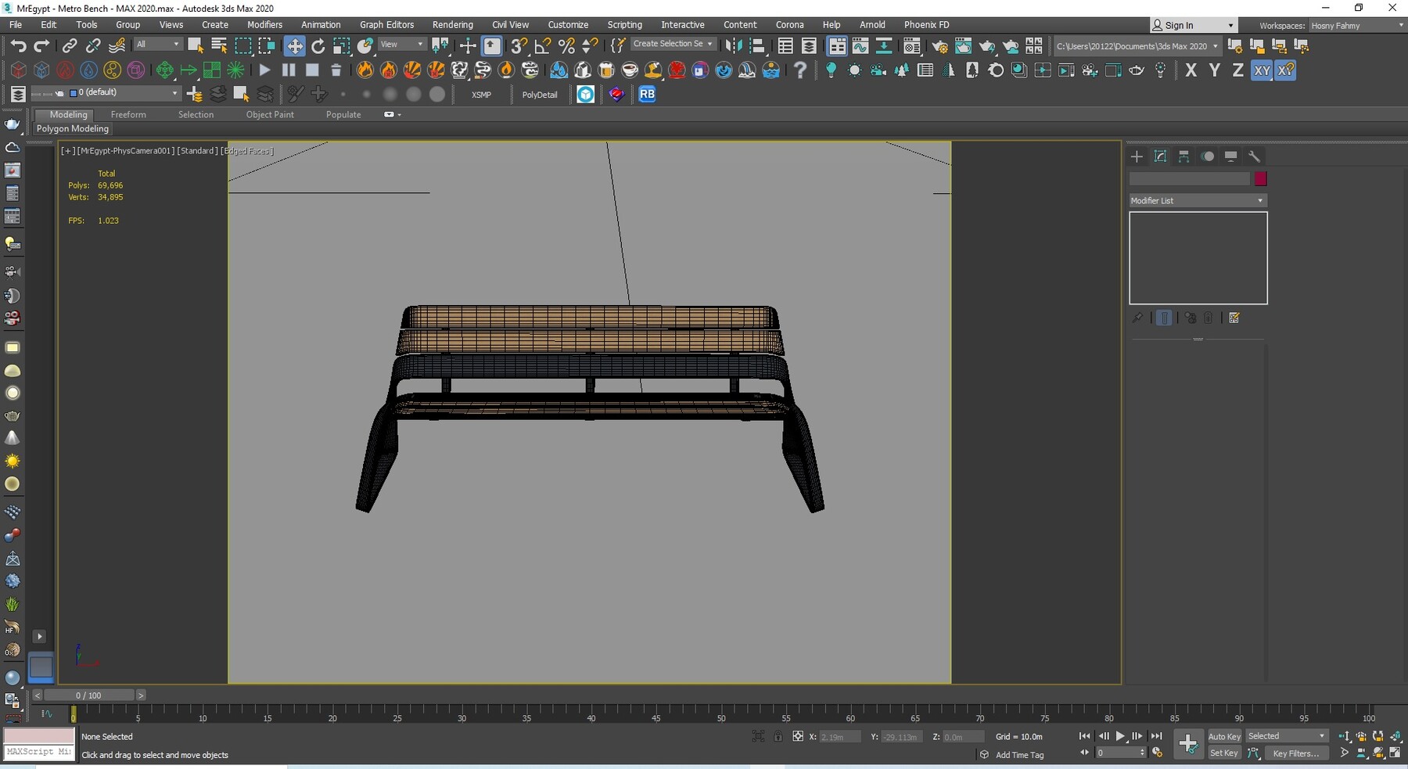Viewport: 1408px width, 769px height.
Task: Select the Select and Rotate tool
Action: pos(318,45)
